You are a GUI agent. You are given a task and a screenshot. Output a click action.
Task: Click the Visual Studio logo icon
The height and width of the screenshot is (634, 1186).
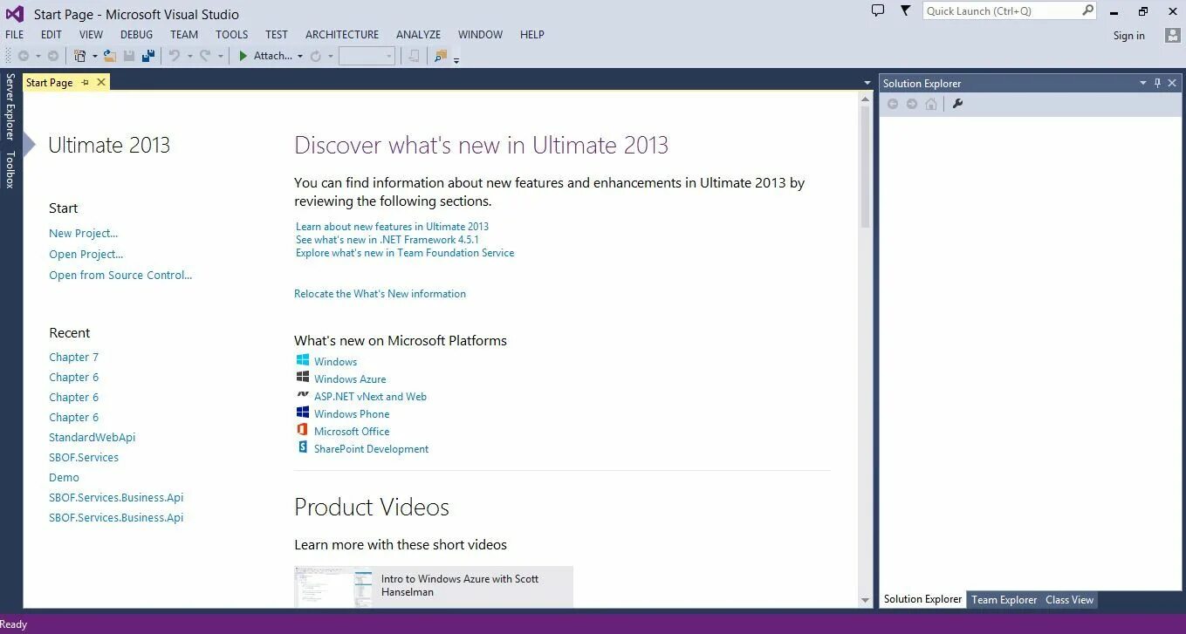click(15, 14)
